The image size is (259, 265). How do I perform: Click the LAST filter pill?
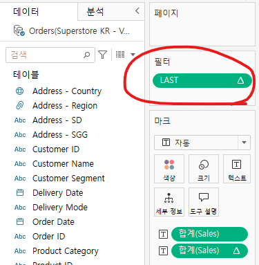point(202,80)
